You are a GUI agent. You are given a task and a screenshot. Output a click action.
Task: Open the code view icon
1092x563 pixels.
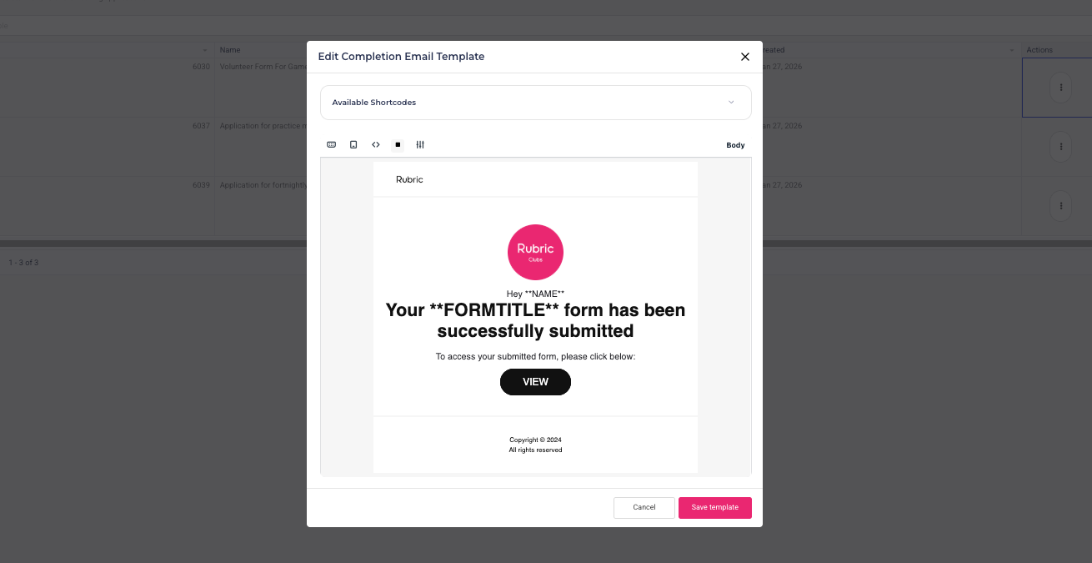coord(376,145)
